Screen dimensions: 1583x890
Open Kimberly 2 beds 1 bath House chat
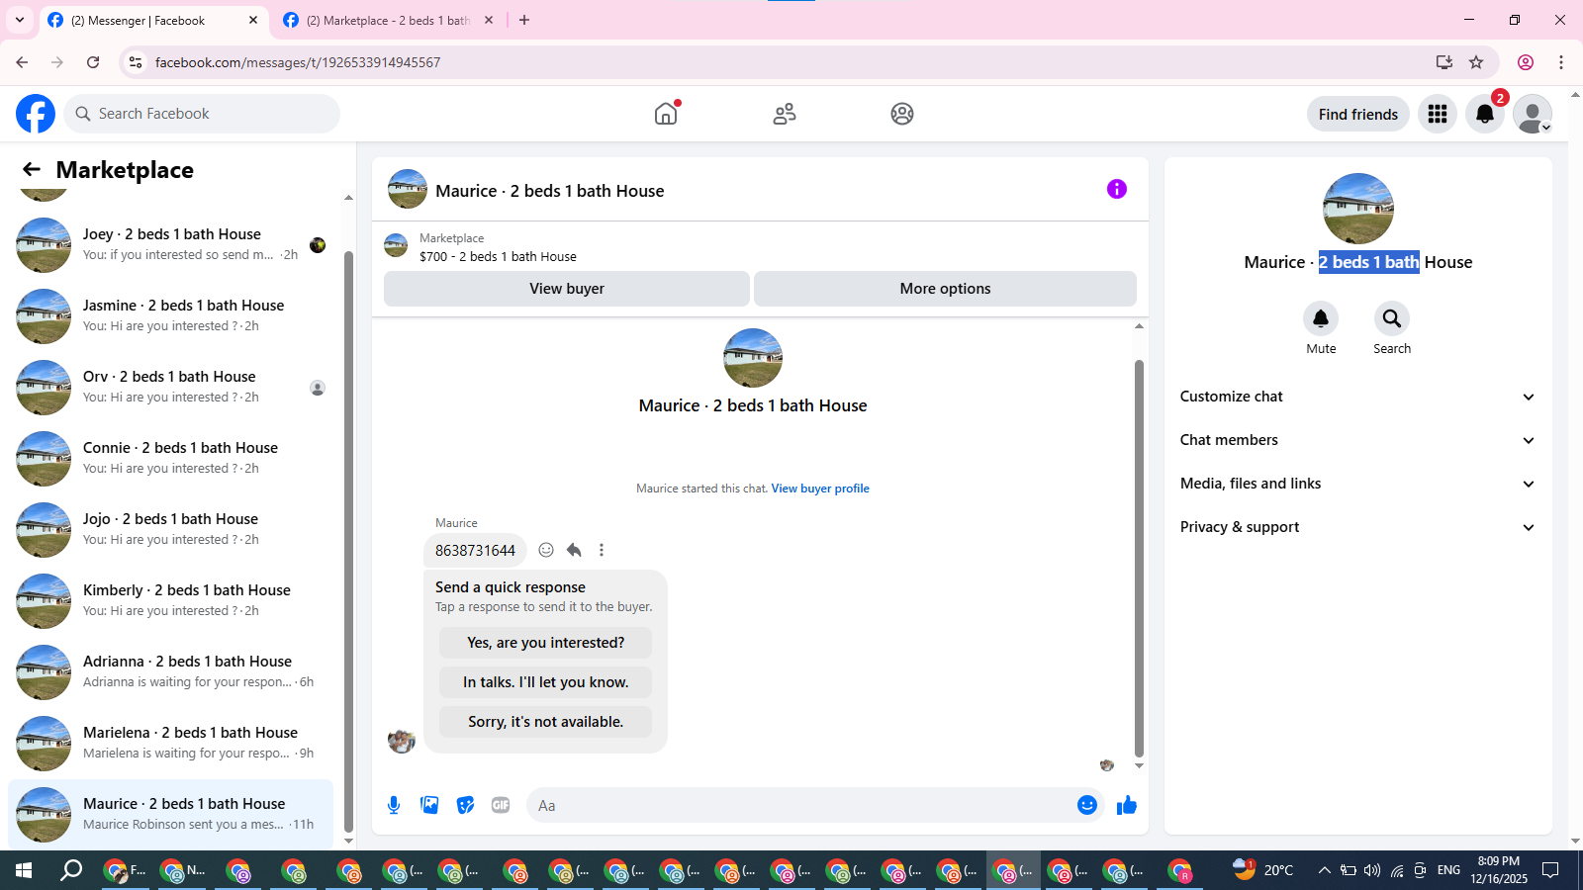click(170, 600)
